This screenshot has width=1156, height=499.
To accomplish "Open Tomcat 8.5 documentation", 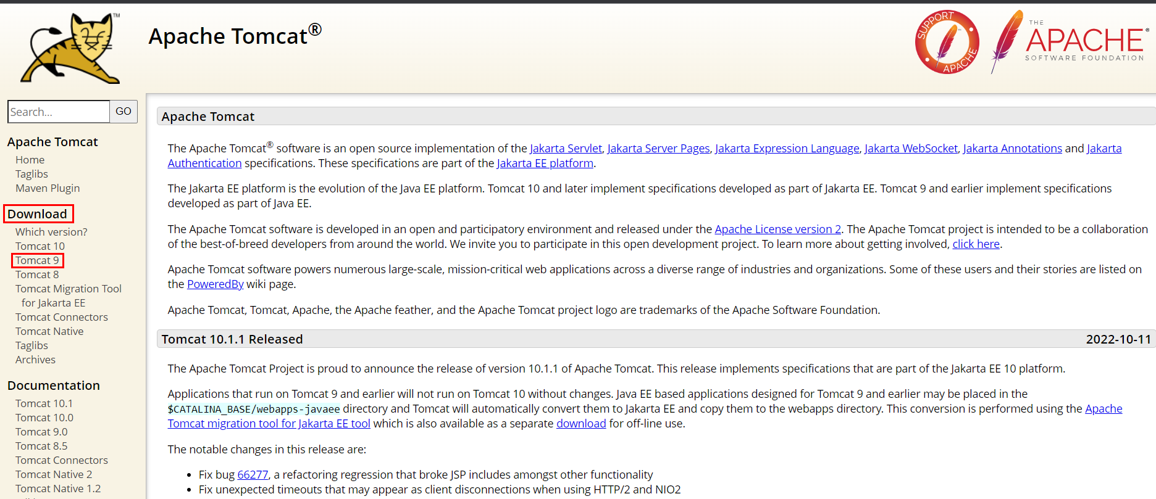I will pyautogui.click(x=41, y=446).
